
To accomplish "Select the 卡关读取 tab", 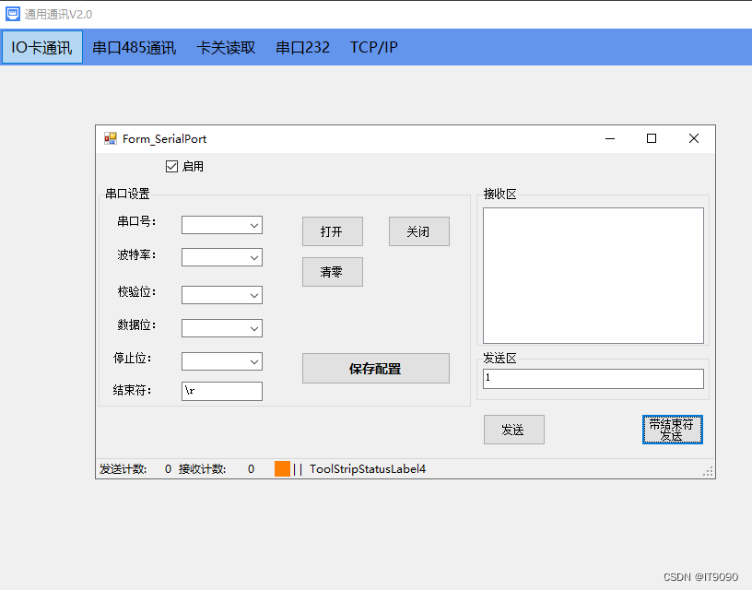I will (226, 47).
